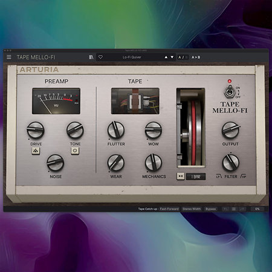
Task: Select the Fast-Forward tape catch-up option
Action: click(x=169, y=209)
